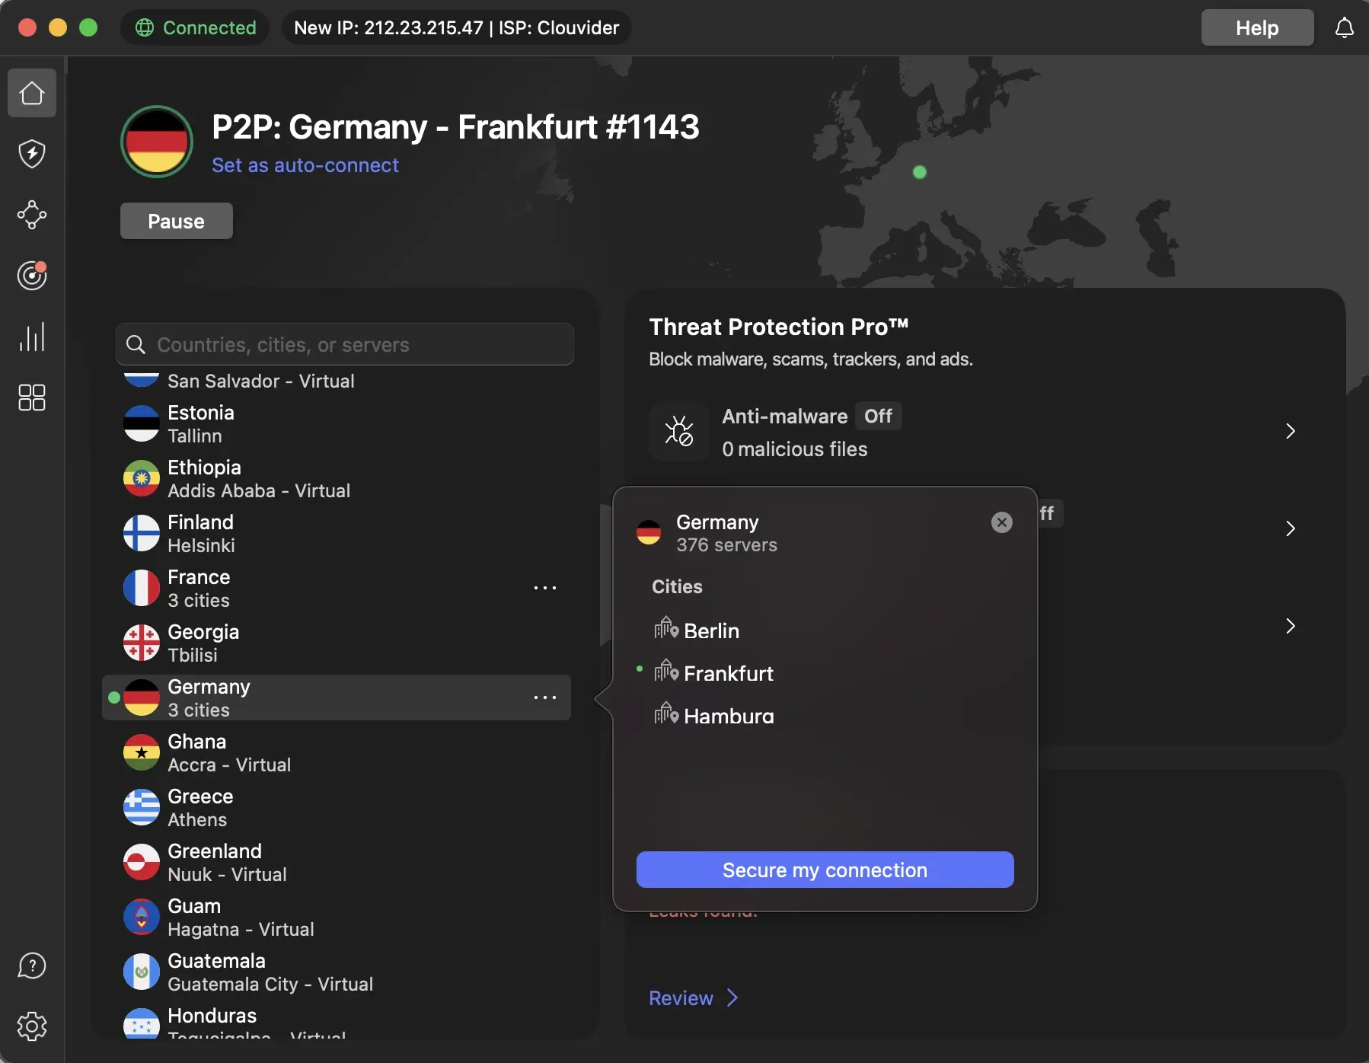Image resolution: width=1369 pixels, height=1063 pixels.
Task: Open Dark Web Monitor in the sidebar
Action: (31, 276)
